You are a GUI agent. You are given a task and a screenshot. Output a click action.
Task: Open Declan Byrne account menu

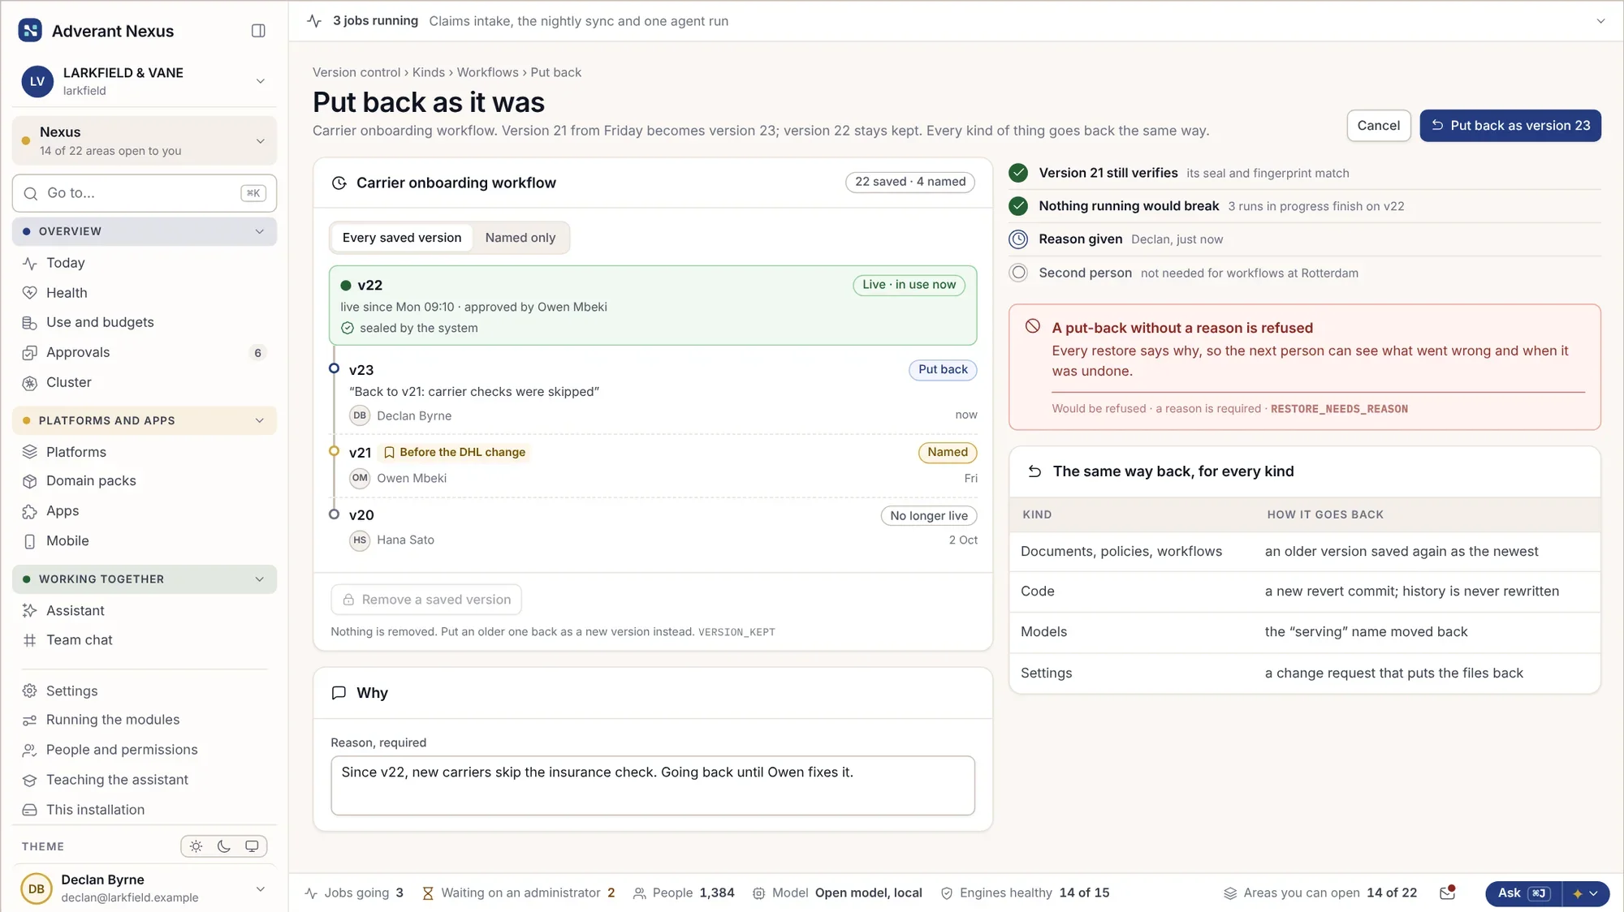tap(145, 888)
